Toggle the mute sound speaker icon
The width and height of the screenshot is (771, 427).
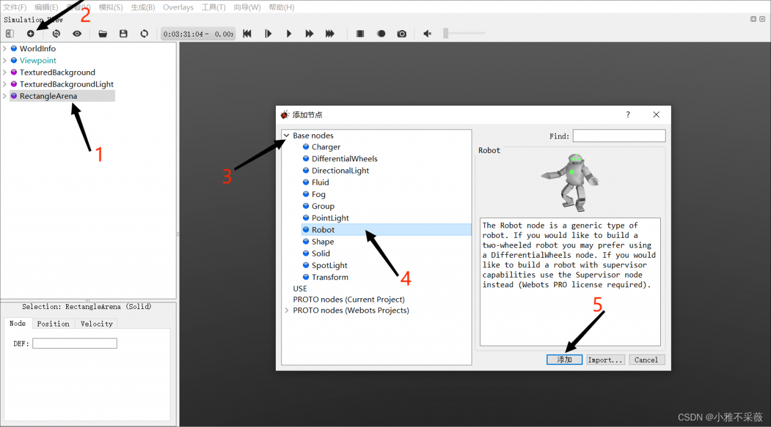tap(428, 34)
